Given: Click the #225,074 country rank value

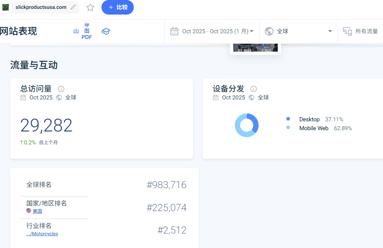Looking at the screenshot, I should click(166, 208).
